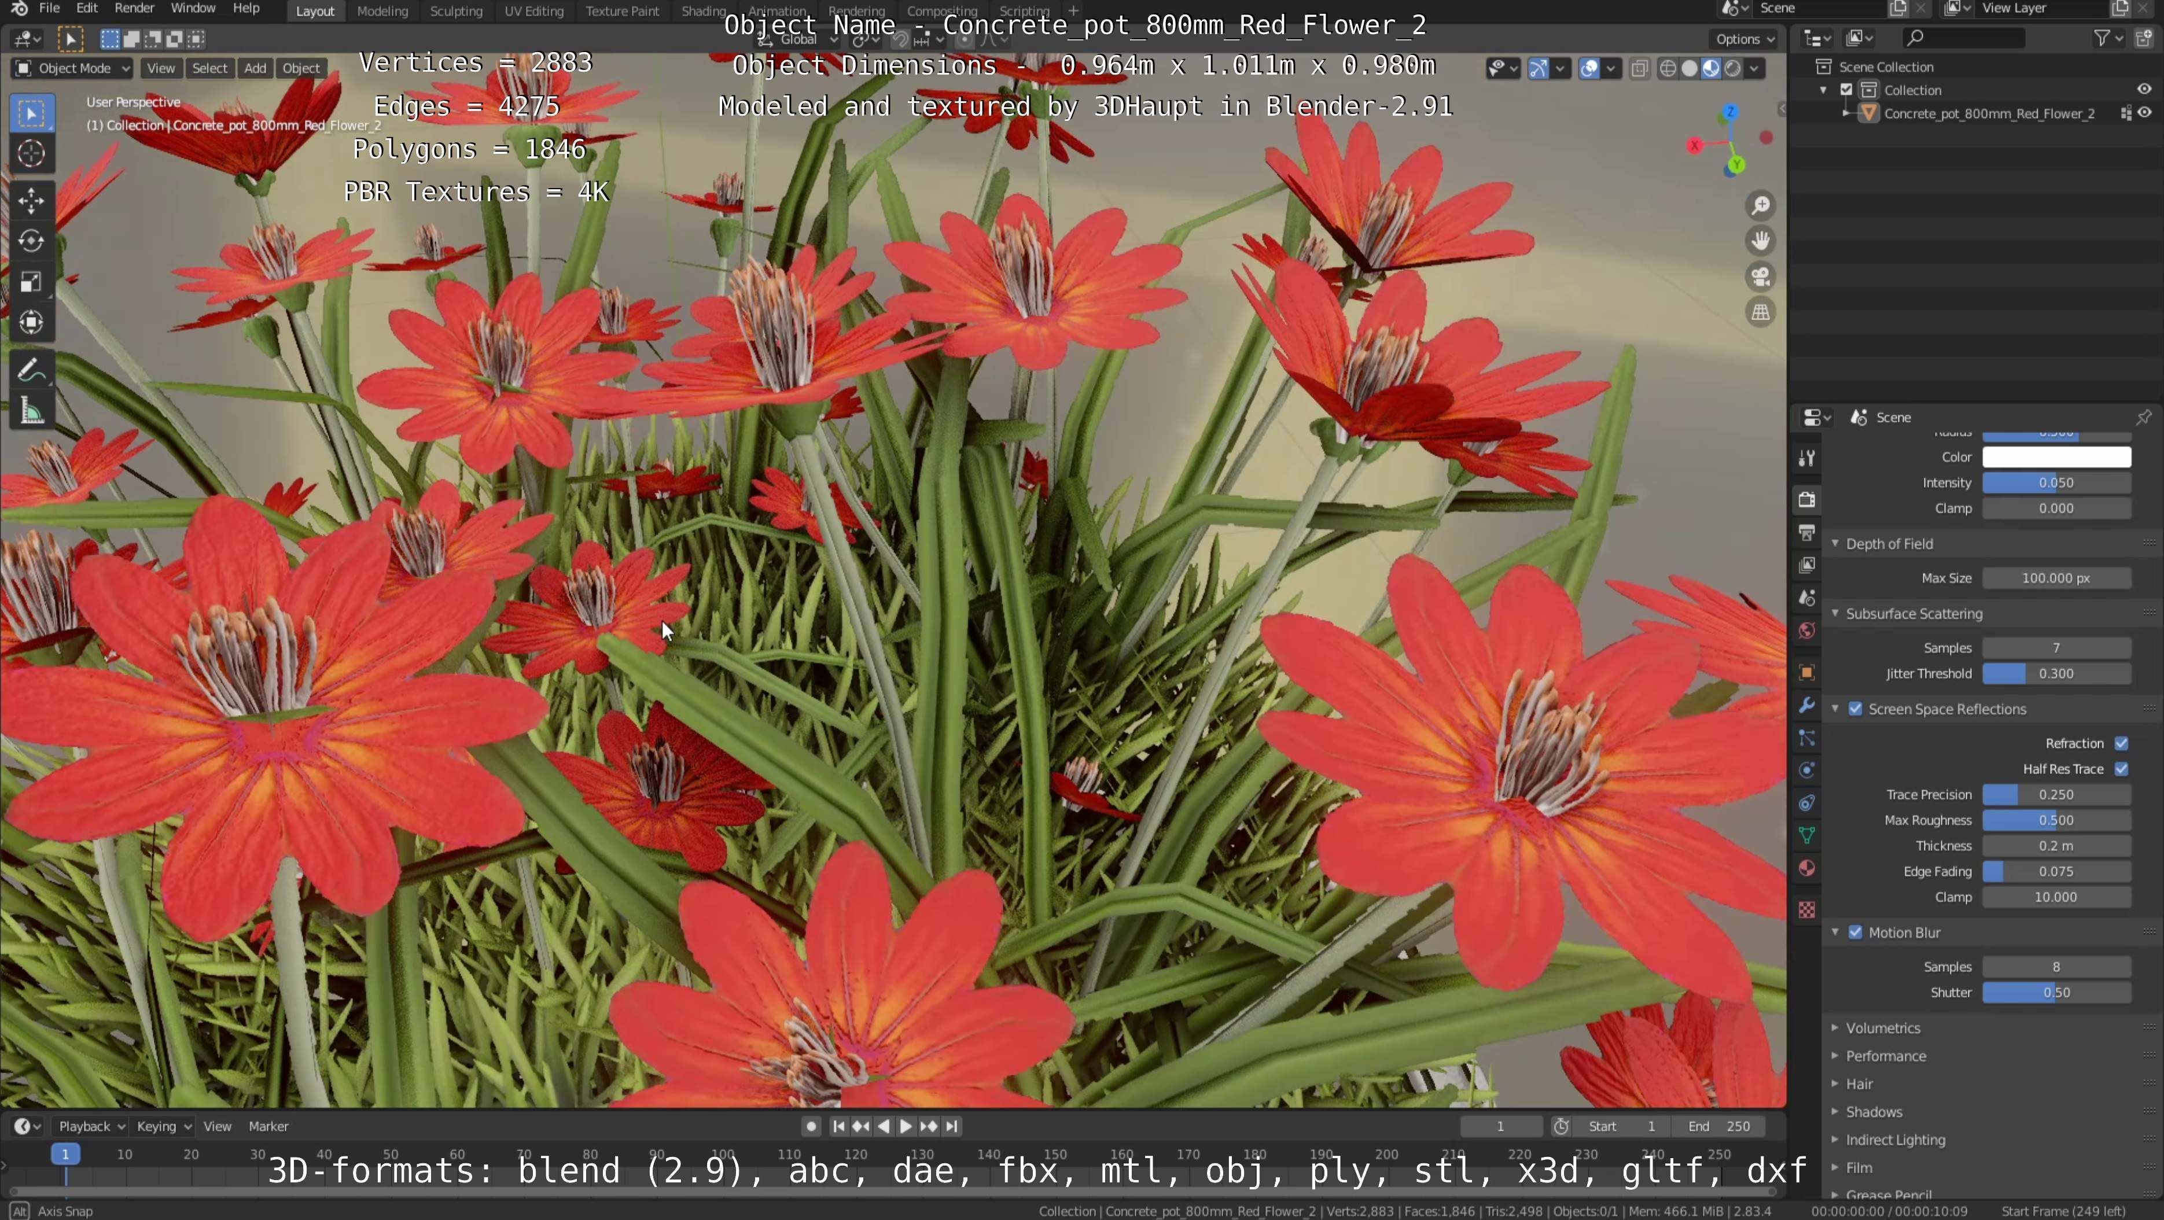Toggle viewport gizmos button
The width and height of the screenshot is (2164, 1220).
[x=1539, y=69]
